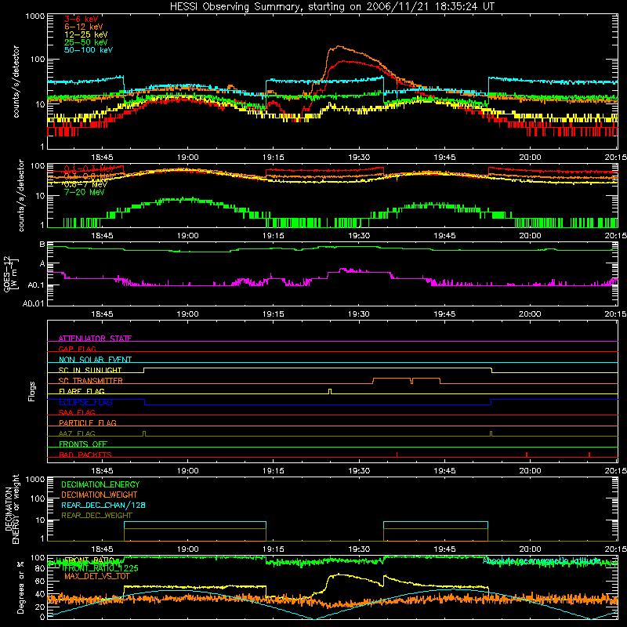The height and width of the screenshot is (627, 627).
Task: Select the REAR_DEC_WEIGHT legend label
Action: 96,516
